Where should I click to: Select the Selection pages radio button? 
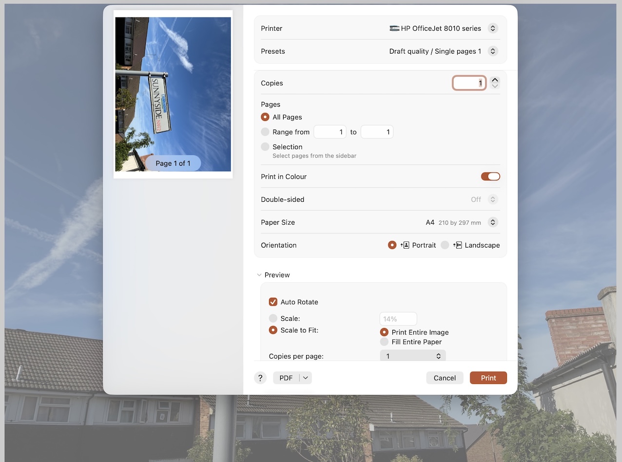[x=265, y=147]
